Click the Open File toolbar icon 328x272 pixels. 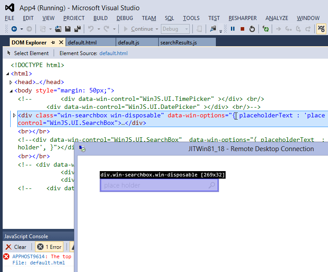(58, 29)
